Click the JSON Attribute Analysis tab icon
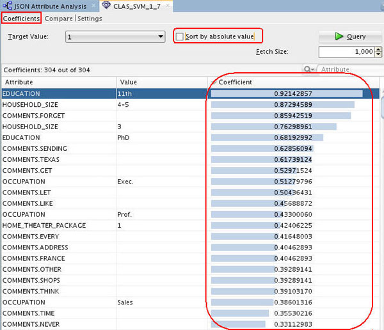 tap(8, 6)
